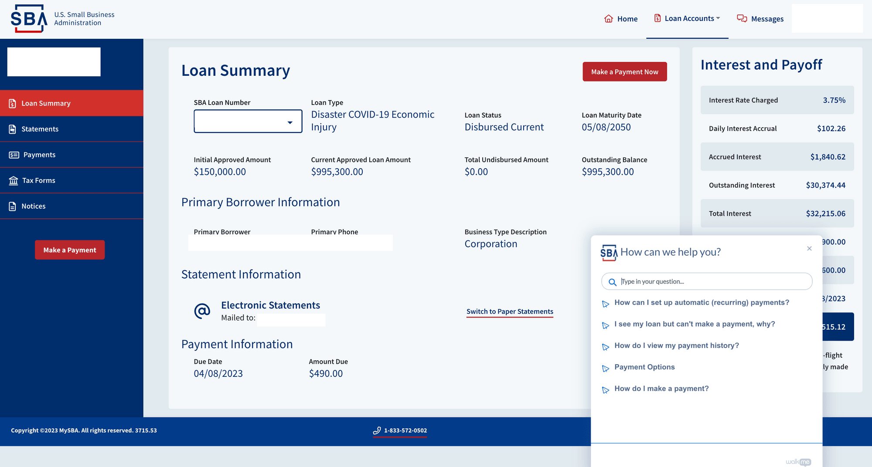This screenshot has height=467, width=872.
Task: Click the Tax Forms bank building icon
Action: point(14,180)
